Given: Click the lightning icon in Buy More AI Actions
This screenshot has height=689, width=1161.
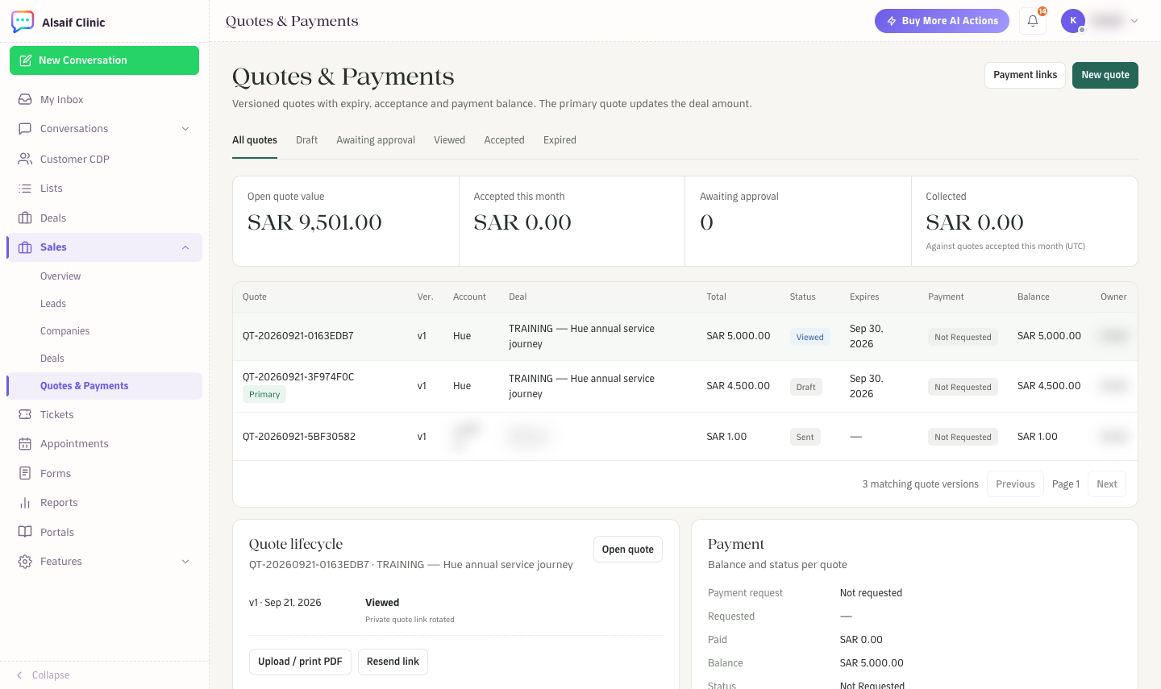Looking at the screenshot, I should click(x=892, y=21).
